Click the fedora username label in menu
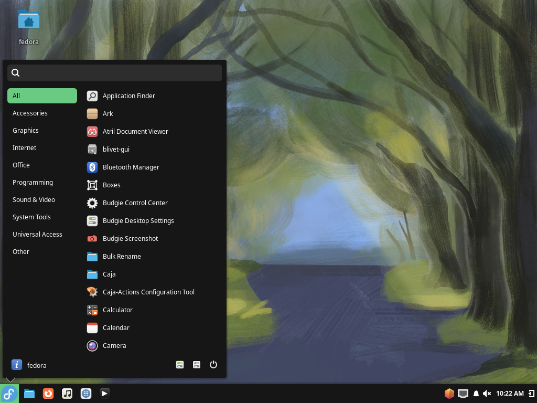 37,365
